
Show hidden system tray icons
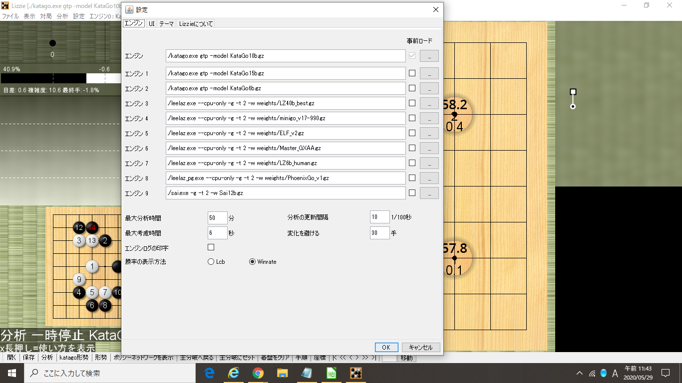[x=579, y=373]
